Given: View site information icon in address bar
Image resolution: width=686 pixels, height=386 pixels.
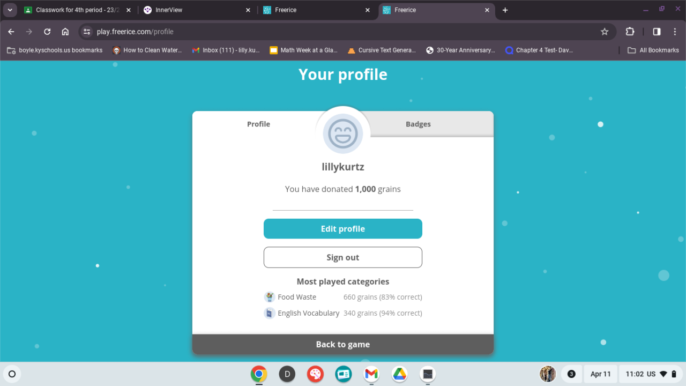Looking at the screenshot, I should click(87, 32).
